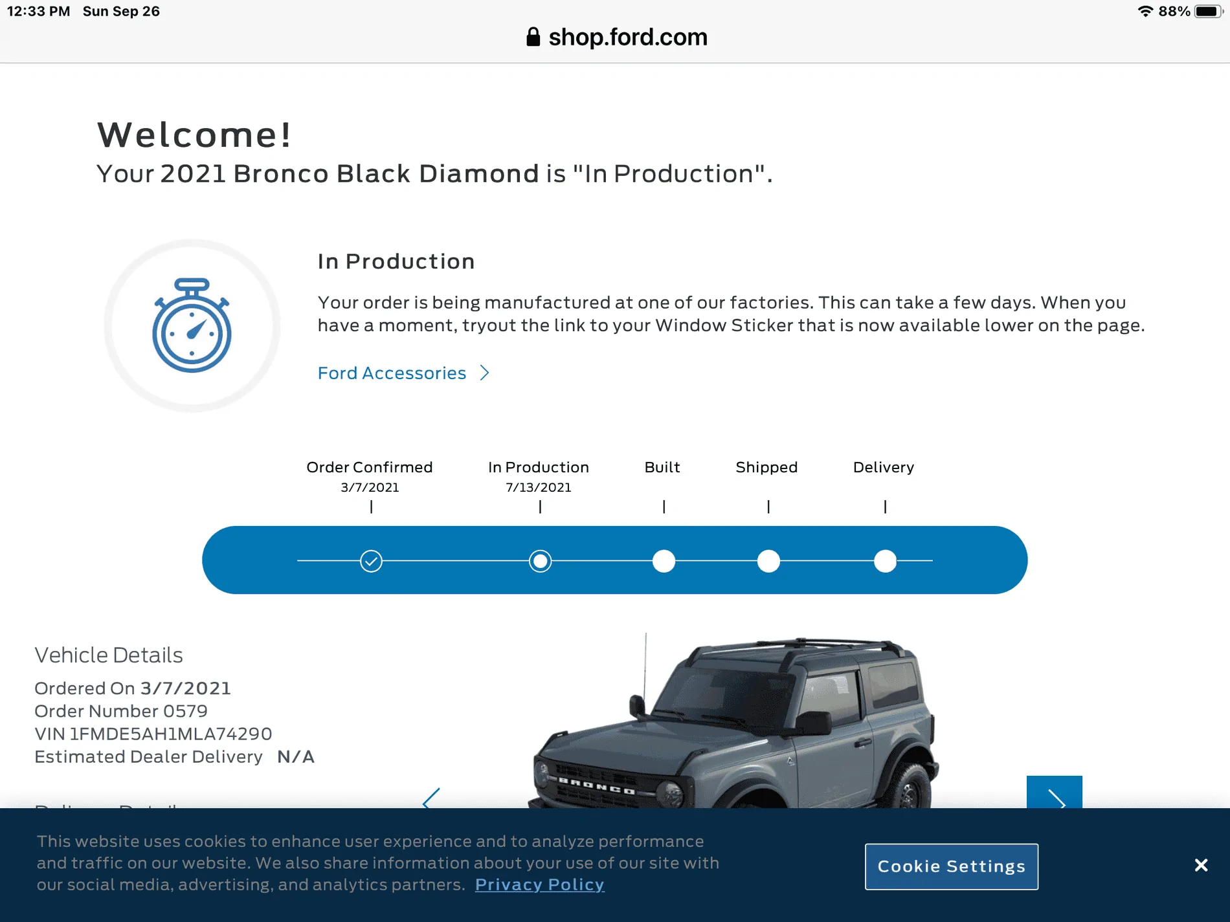1230x922 pixels.
Task: Tap the lock icon in address bar
Action: 533,37
